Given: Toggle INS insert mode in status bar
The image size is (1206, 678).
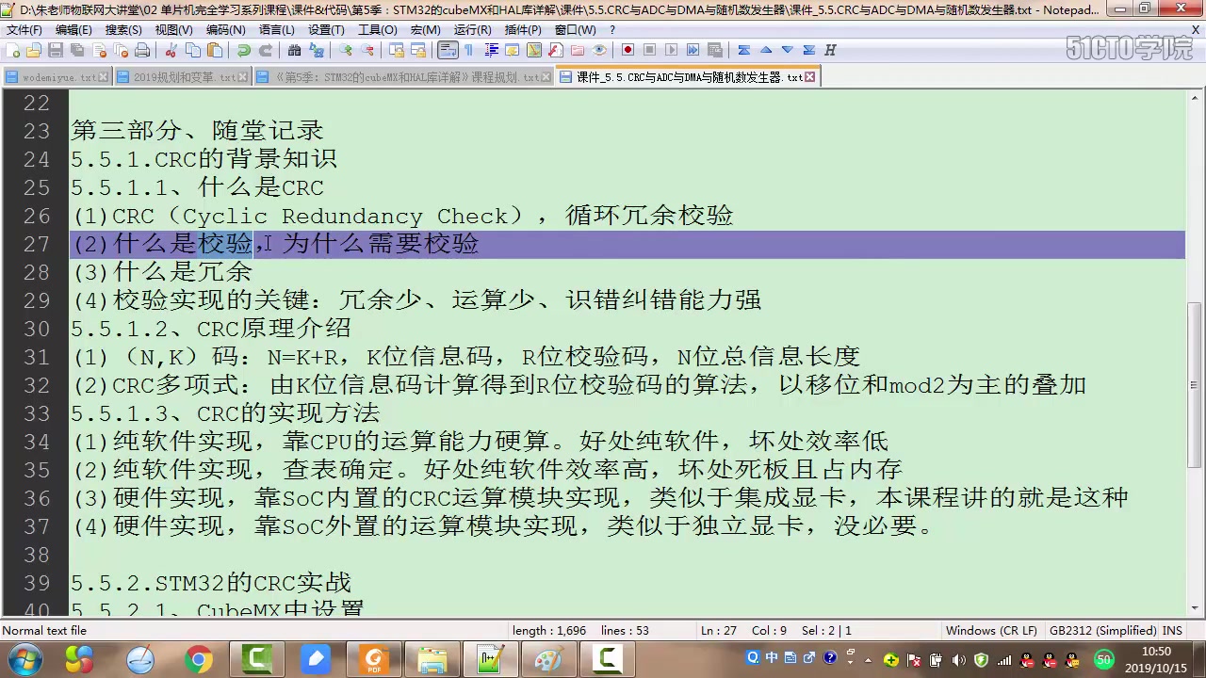Looking at the screenshot, I should [x=1172, y=631].
